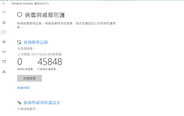Open the 進階掃描 advanced scan link
Viewport: 184px width, 116px height.
pyautogui.click(x=23, y=88)
